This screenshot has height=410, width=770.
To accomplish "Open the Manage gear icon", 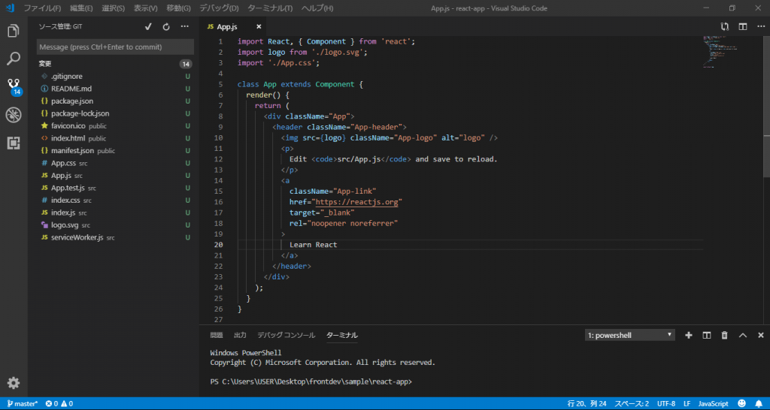I will 14,382.
